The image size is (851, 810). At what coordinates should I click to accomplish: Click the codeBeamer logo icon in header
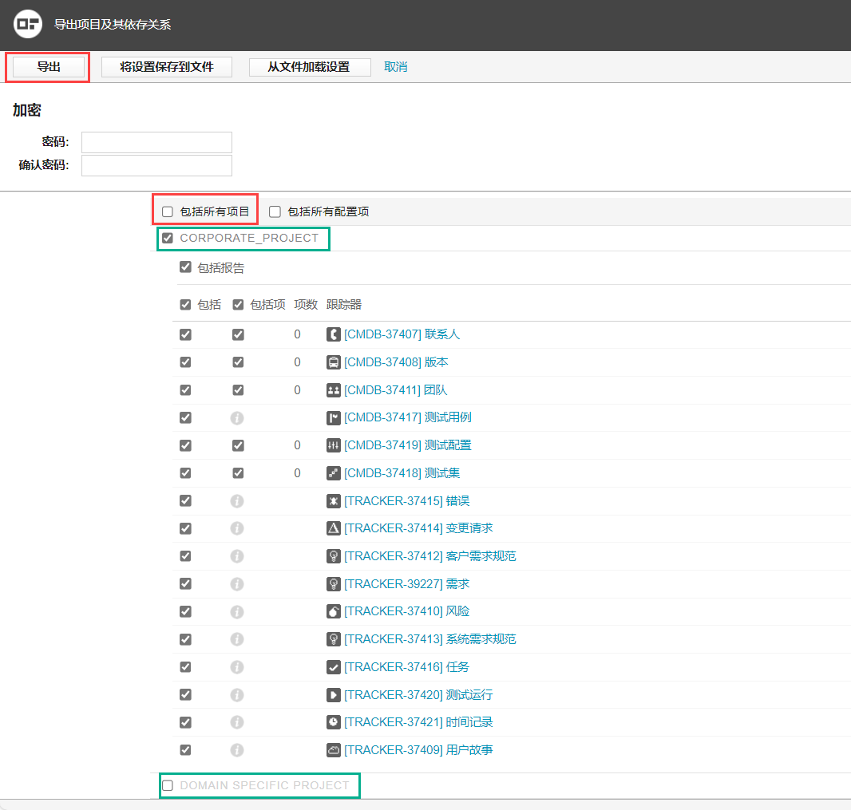[28, 24]
